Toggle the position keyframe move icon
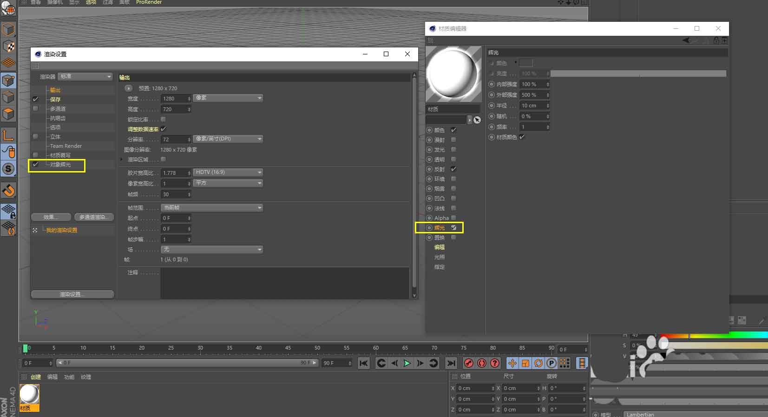Image resolution: width=768 pixels, height=417 pixels. pyautogui.click(x=512, y=363)
